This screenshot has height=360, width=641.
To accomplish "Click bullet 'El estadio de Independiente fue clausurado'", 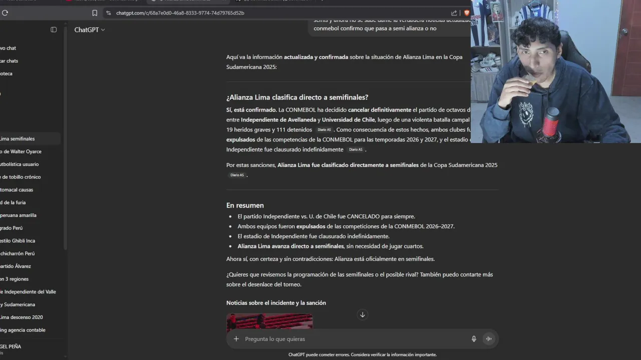I will pos(313,236).
